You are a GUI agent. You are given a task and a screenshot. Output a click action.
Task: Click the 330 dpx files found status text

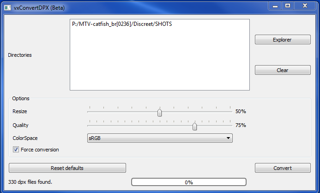coord(30,182)
